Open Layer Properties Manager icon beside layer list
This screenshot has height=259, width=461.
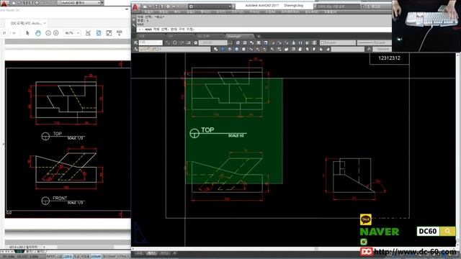(136, 49)
